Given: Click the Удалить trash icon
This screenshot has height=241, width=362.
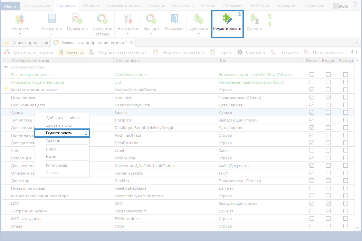Looking at the screenshot, I should 254,19.
